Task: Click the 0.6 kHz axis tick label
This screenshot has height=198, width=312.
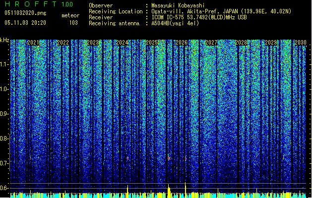Action: click(x=4, y=188)
